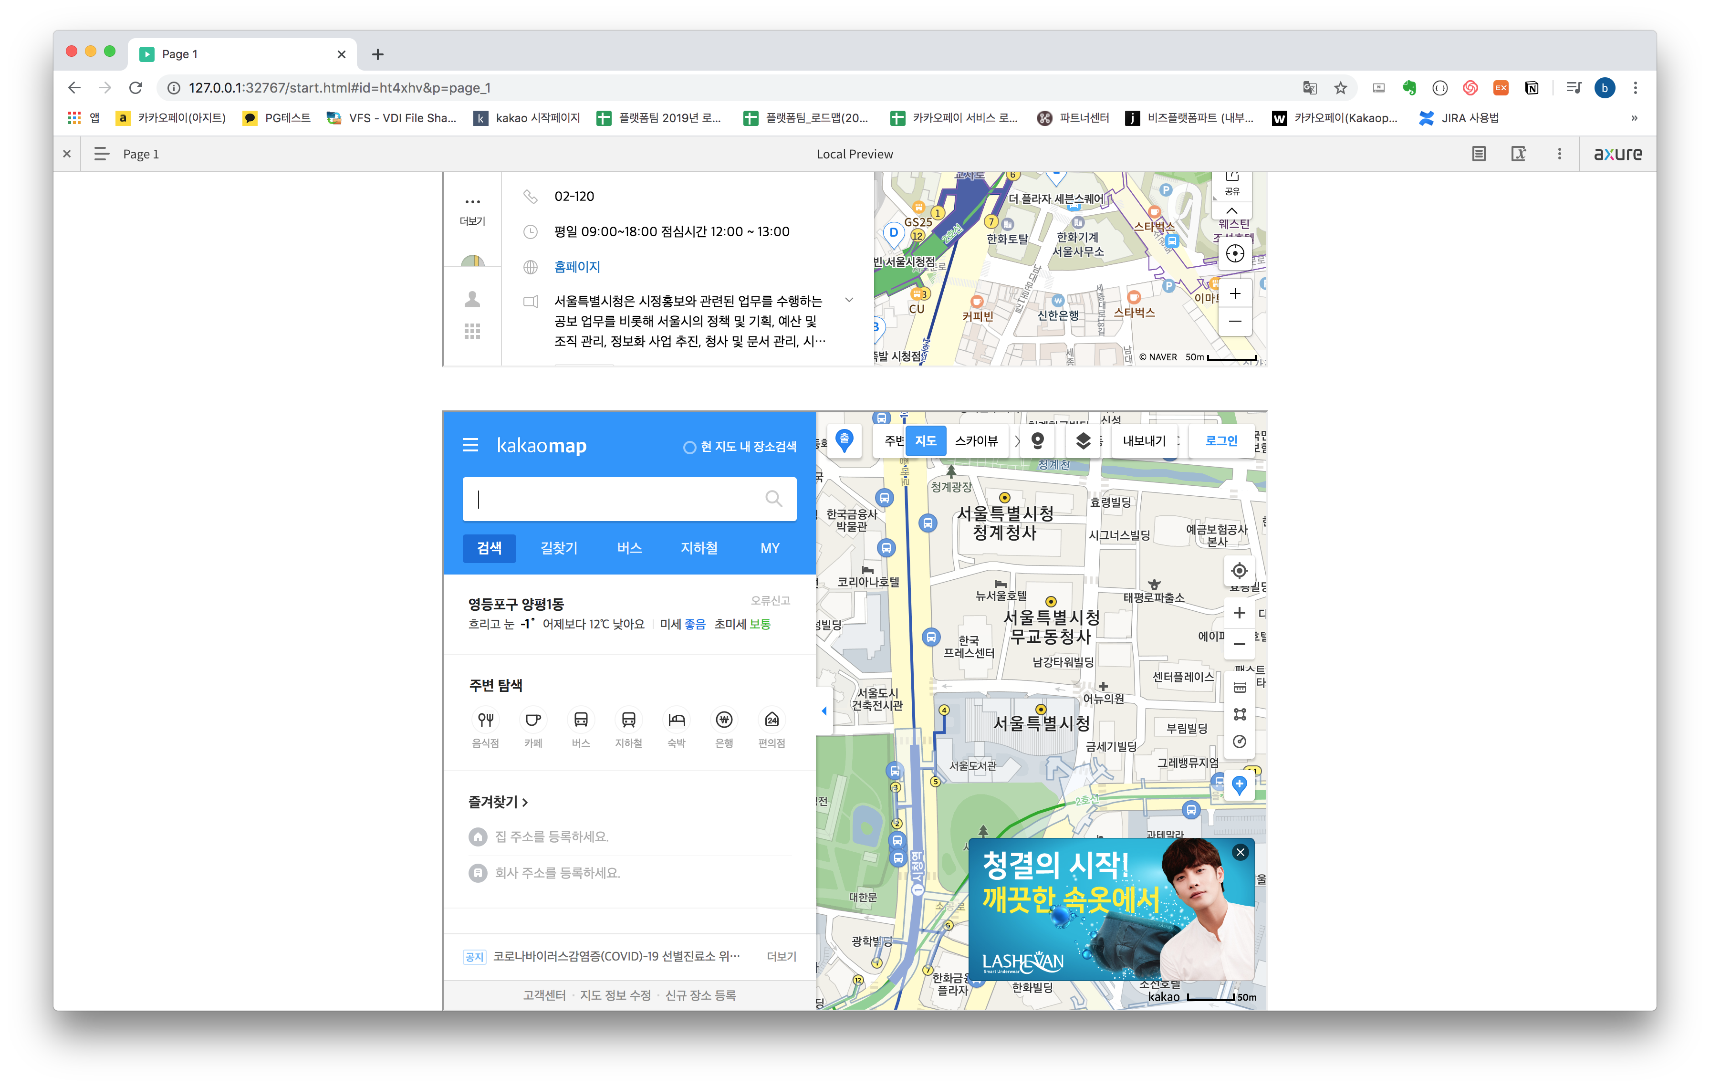Click the magnifier search icon in the search box
The width and height of the screenshot is (1710, 1087).
point(773,499)
